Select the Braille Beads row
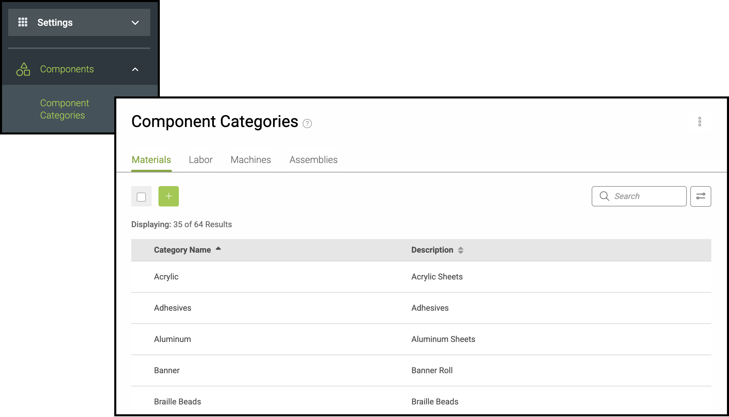This screenshot has width=729, height=417. tap(177, 402)
